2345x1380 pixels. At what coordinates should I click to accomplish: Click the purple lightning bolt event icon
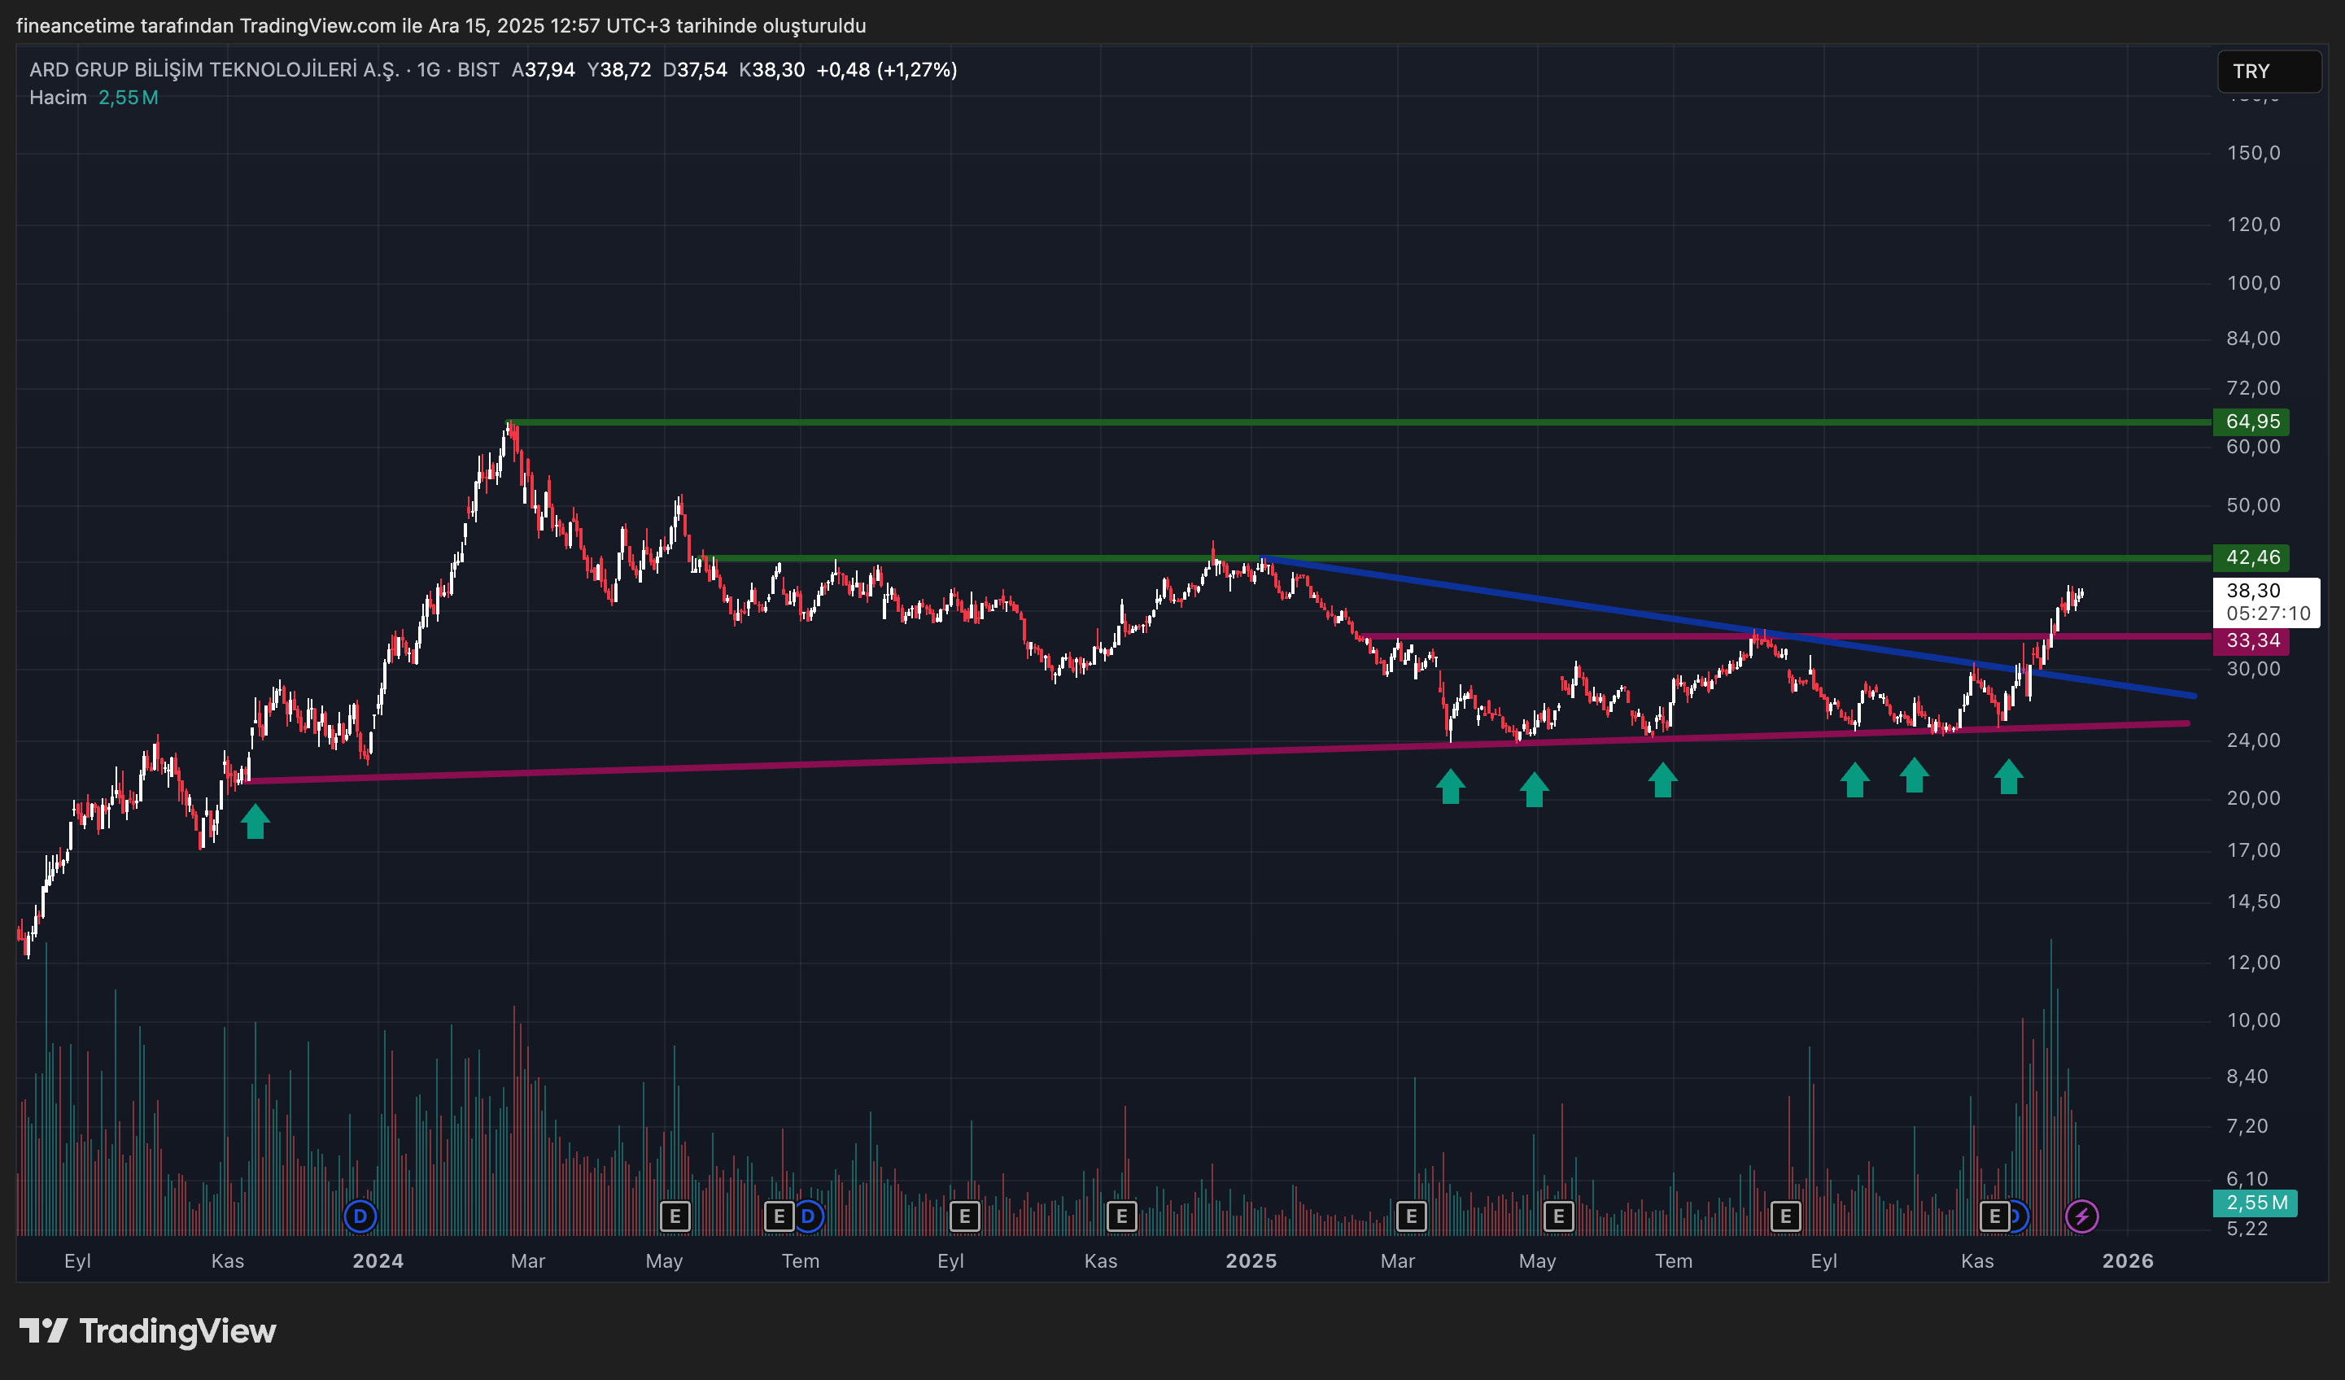2081,1216
